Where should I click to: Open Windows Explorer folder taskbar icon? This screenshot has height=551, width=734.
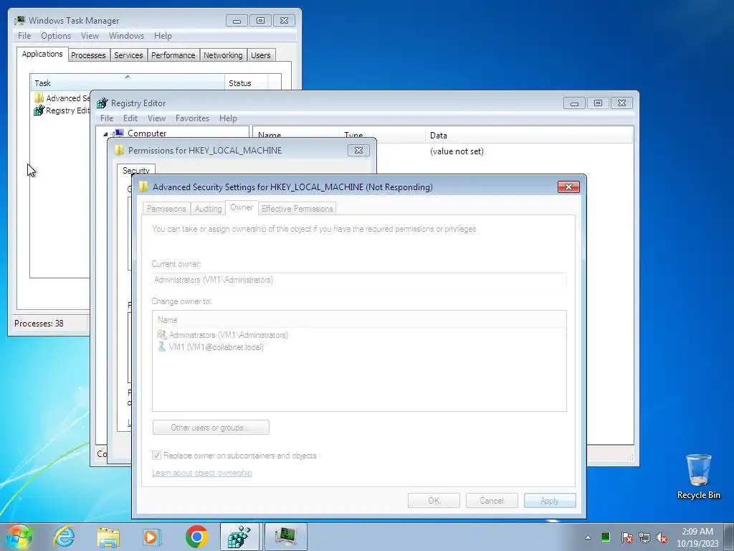108,537
